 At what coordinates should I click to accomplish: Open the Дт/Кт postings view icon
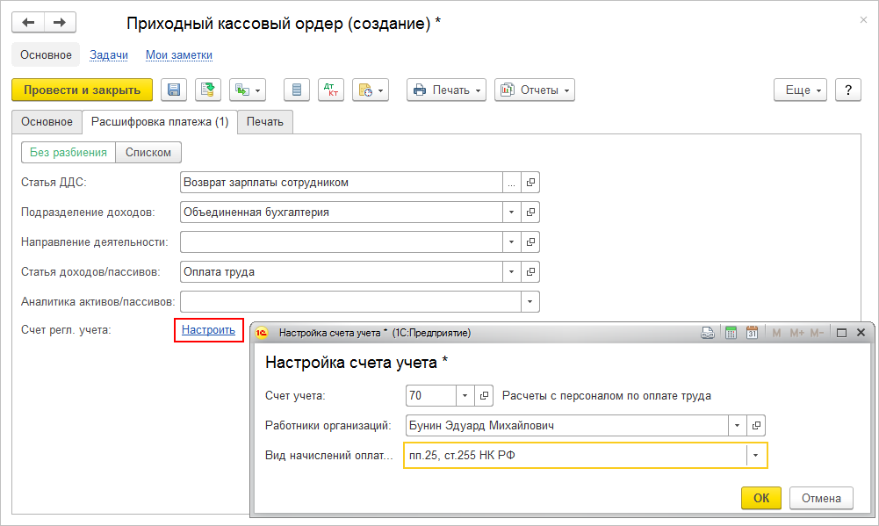tap(331, 90)
